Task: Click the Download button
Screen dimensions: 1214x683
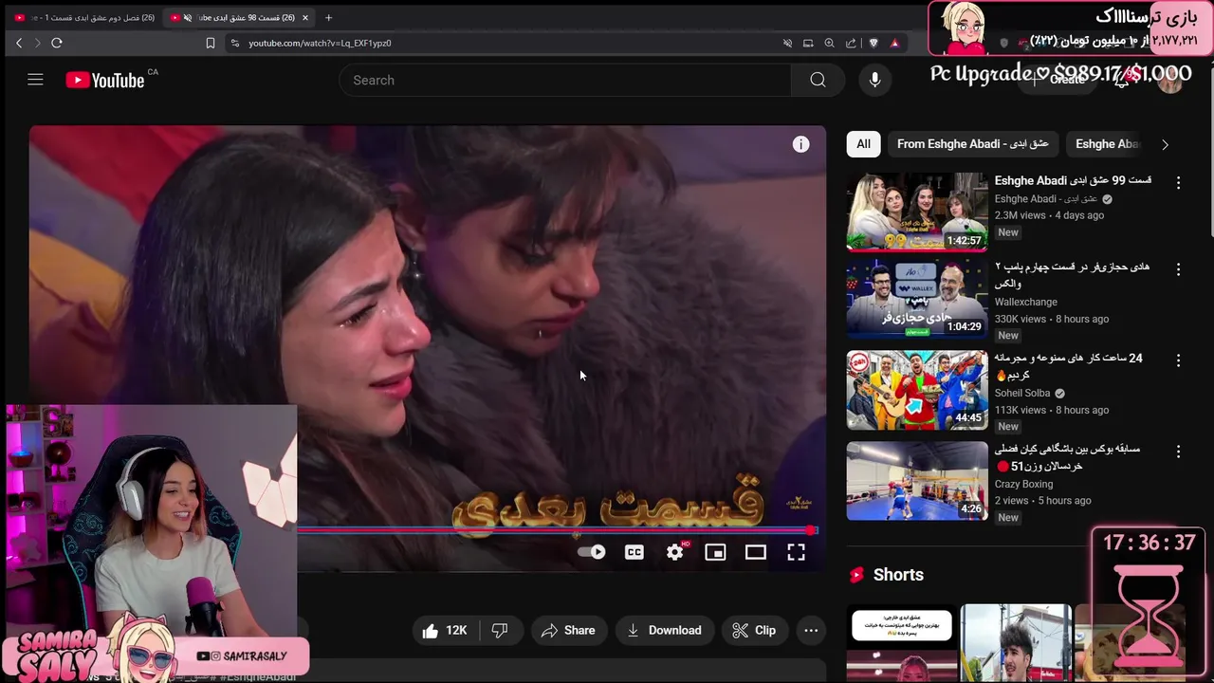Action: pyautogui.click(x=664, y=630)
